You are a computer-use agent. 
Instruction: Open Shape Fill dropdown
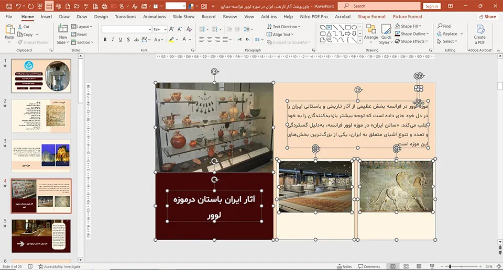(408, 26)
